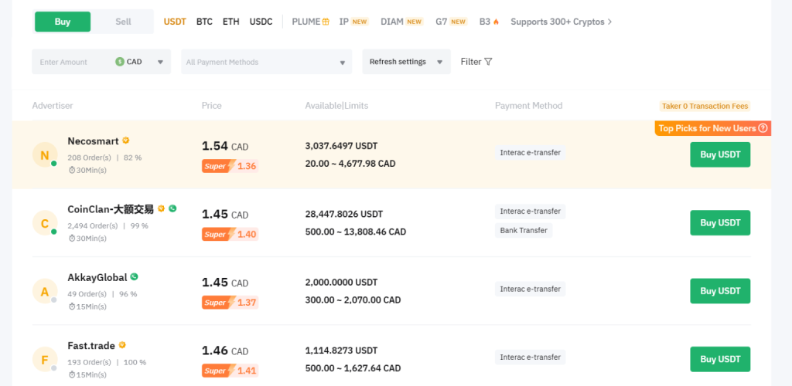The image size is (792, 386).
Task: Select the Buy toggle
Action: point(63,22)
